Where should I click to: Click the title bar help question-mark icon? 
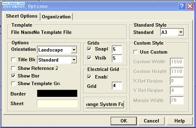pos(182,6)
